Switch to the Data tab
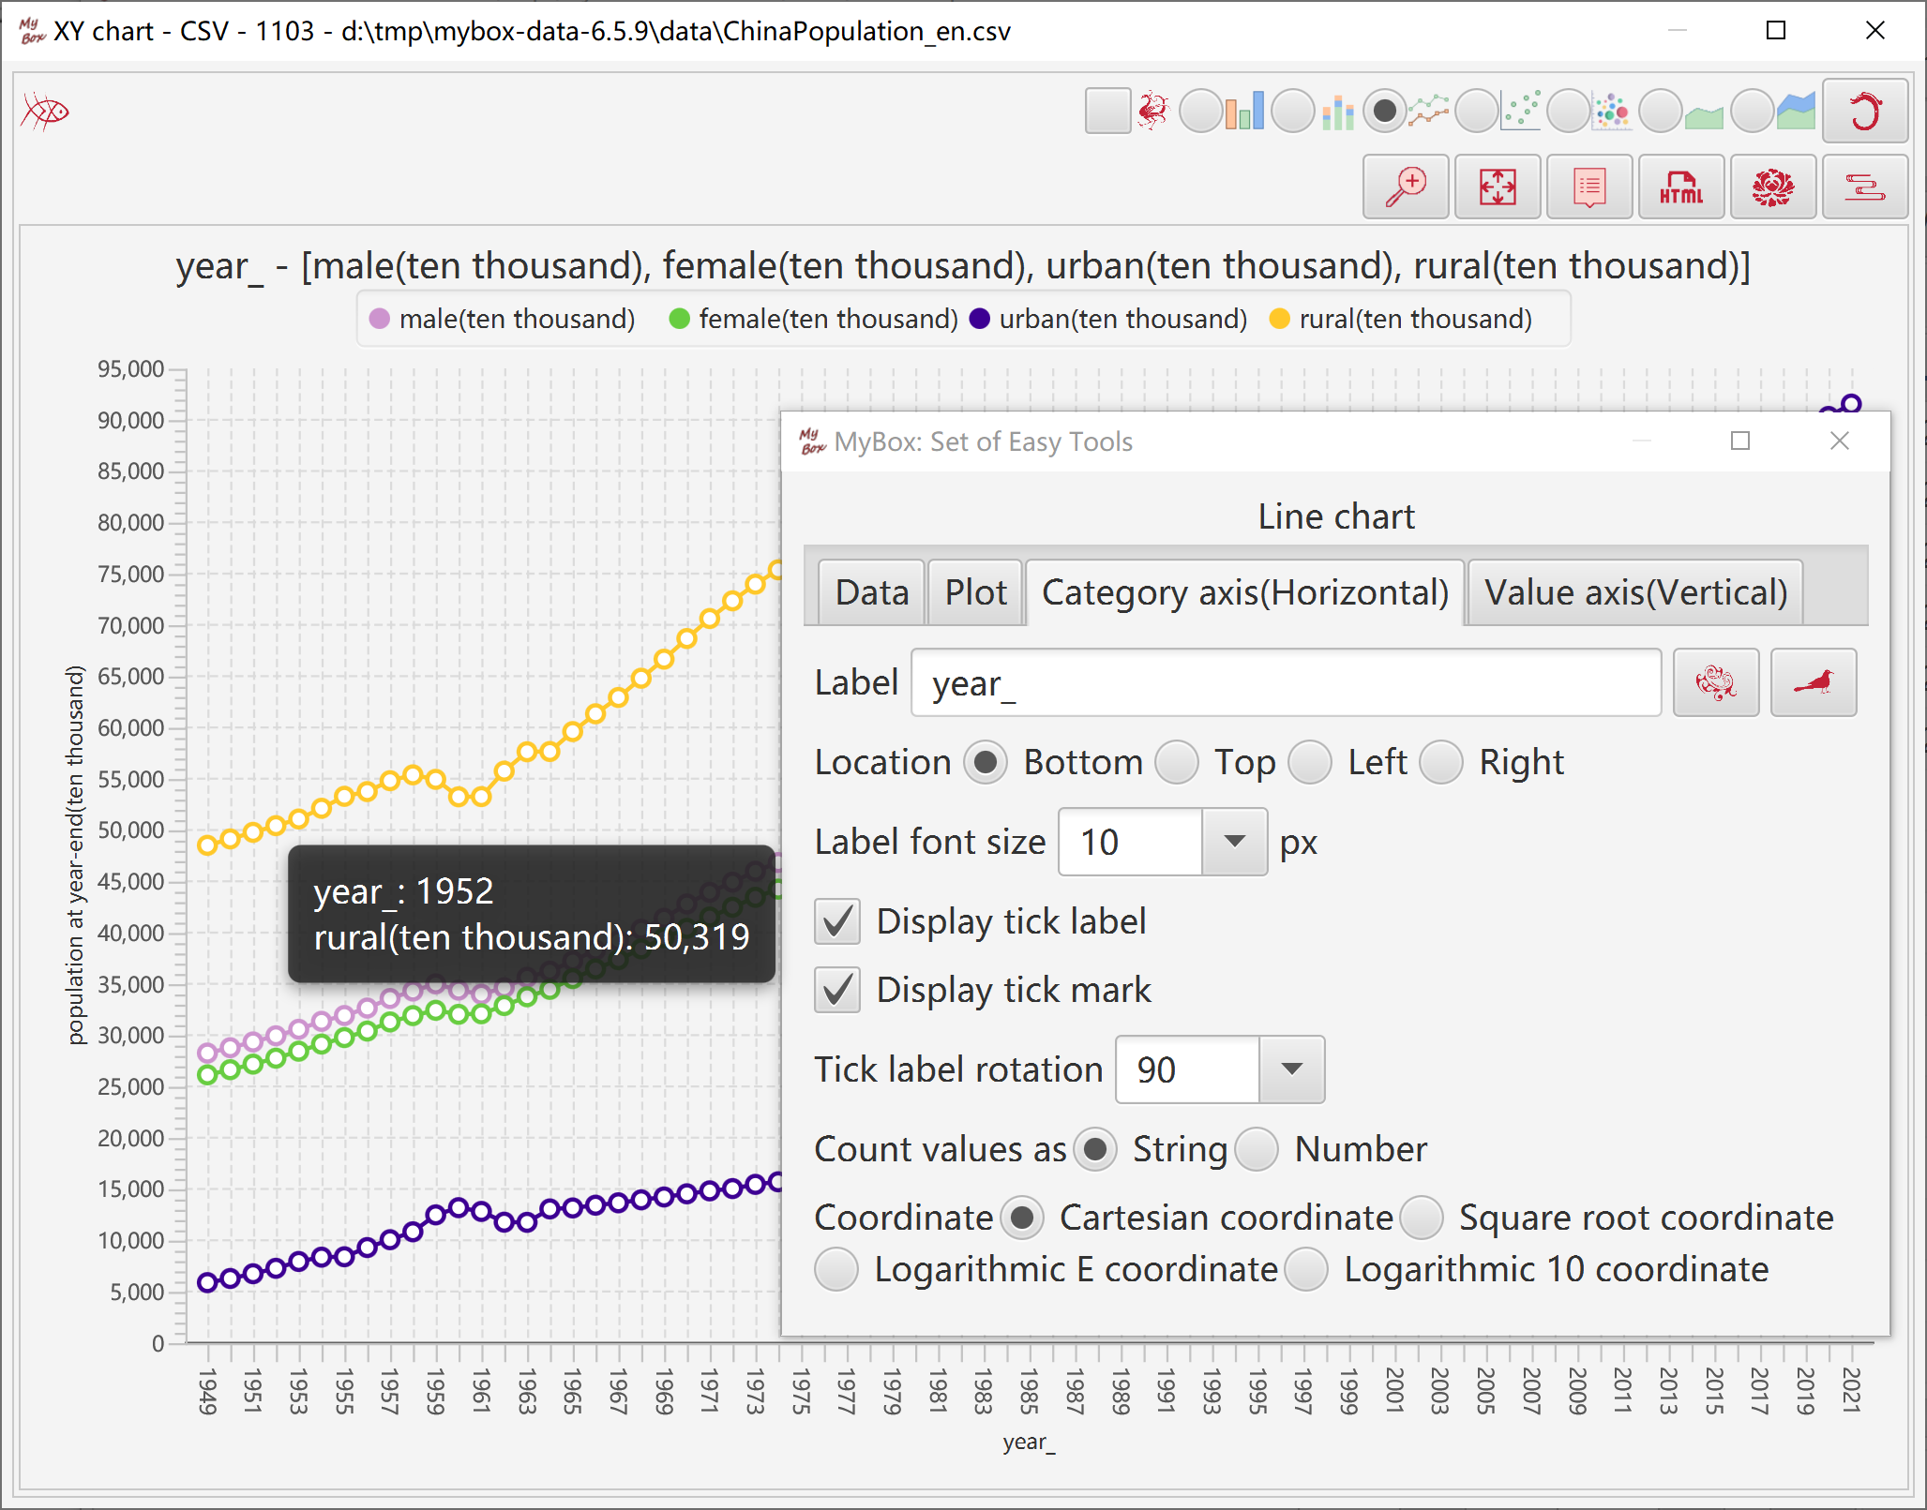Screen dimensions: 1927x1510 [x=872, y=592]
